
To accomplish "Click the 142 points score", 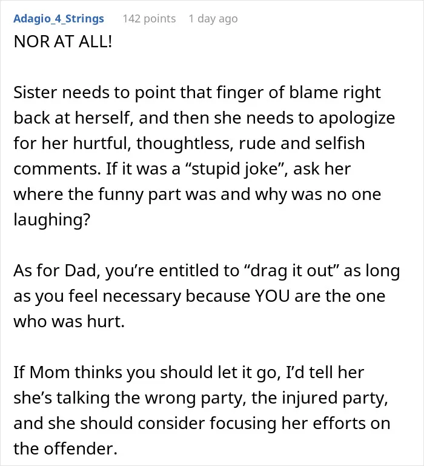I will (x=149, y=19).
